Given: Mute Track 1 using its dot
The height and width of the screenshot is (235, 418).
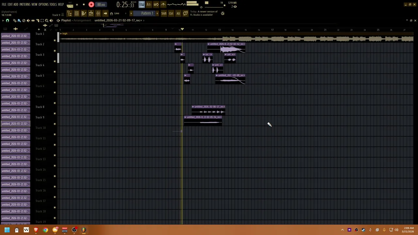Looking at the screenshot, I should (55, 40).
